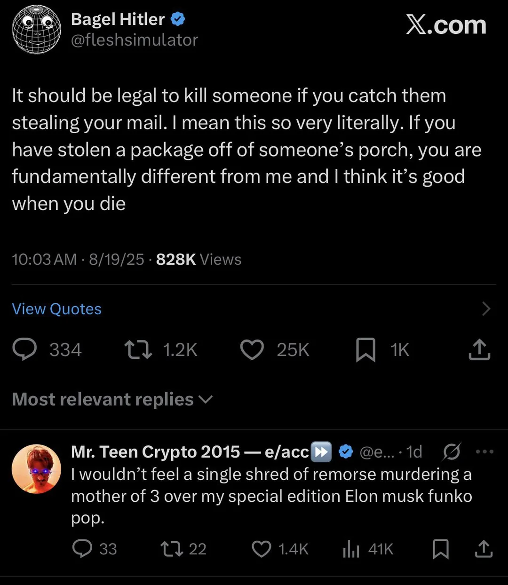Open the reply's three-dot more menu
This screenshot has width=508, height=585.
(x=484, y=452)
